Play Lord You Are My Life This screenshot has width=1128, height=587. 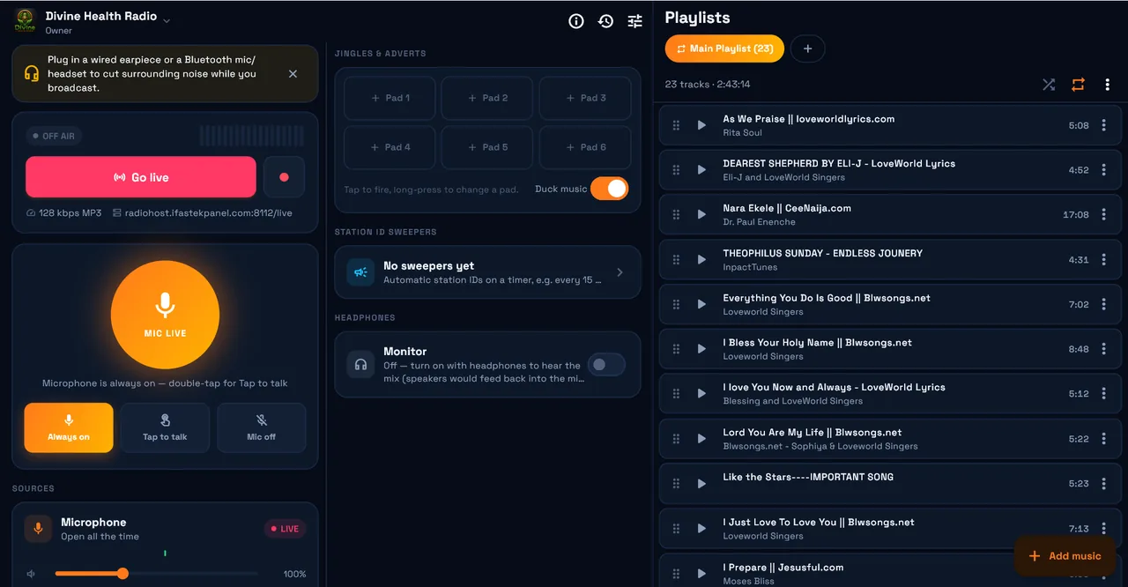point(701,438)
